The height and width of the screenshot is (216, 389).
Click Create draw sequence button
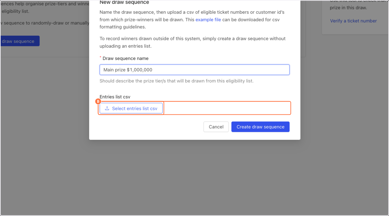pyautogui.click(x=260, y=127)
